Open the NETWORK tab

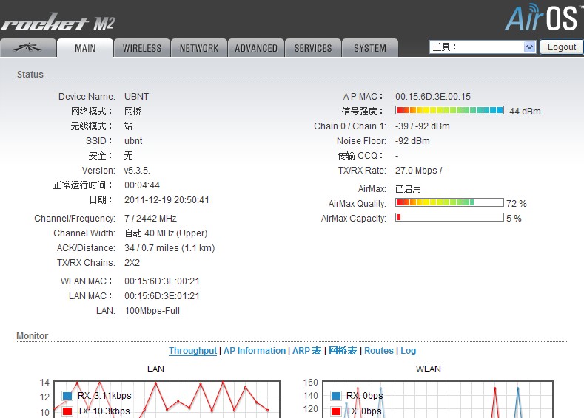pyautogui.click(x=199, y=48)
